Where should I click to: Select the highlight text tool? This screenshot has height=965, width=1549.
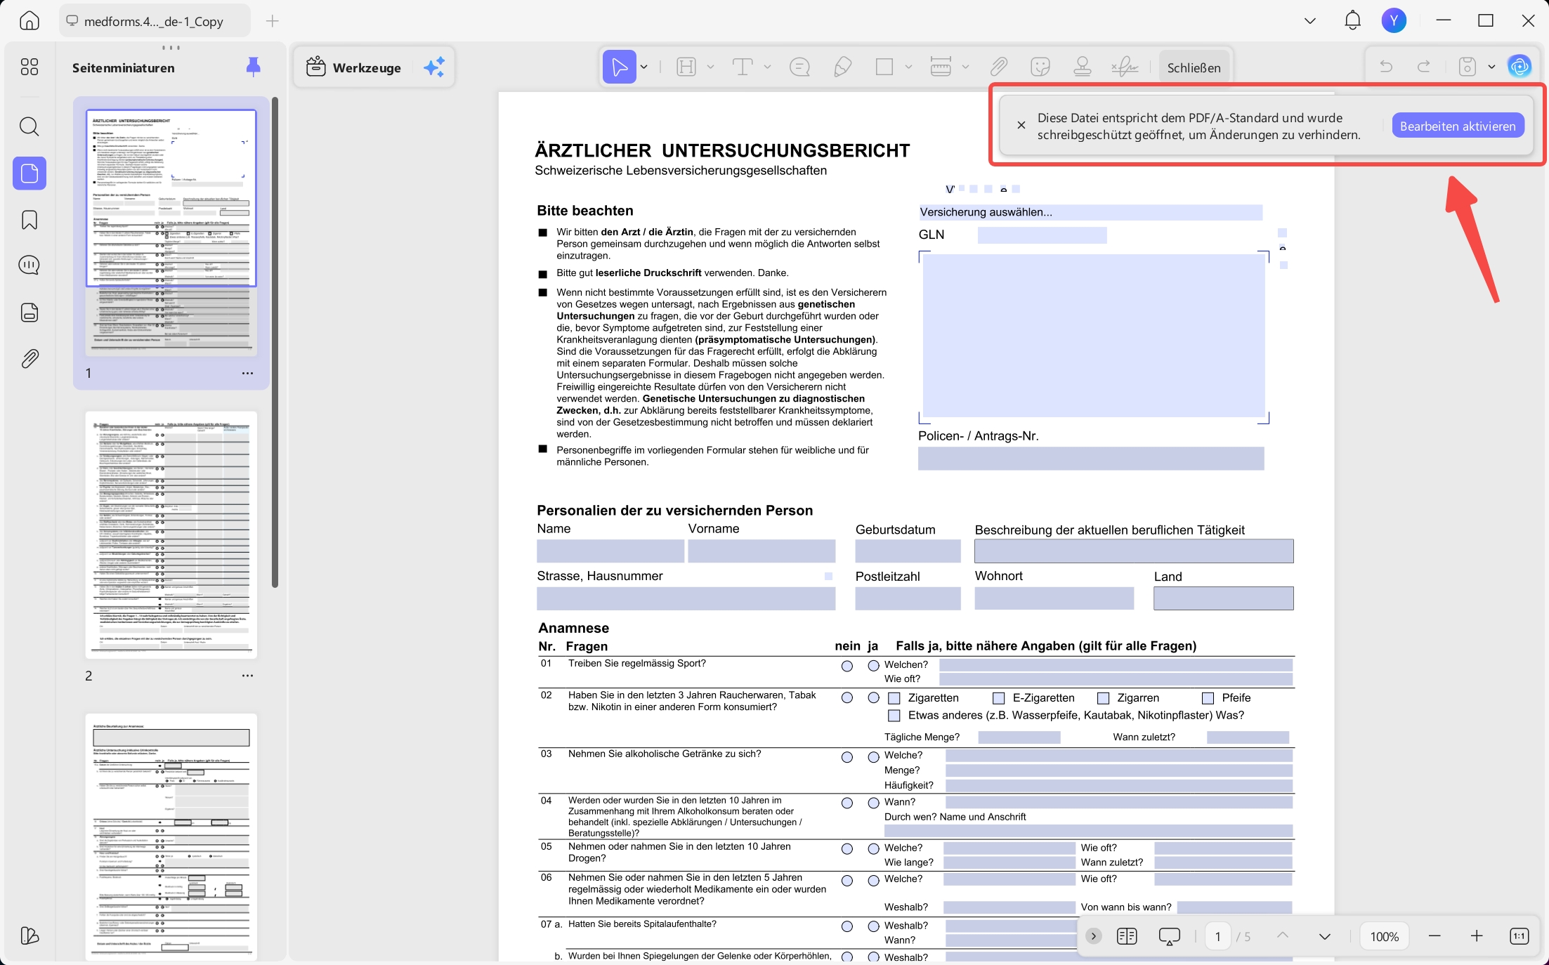point(686,67)
